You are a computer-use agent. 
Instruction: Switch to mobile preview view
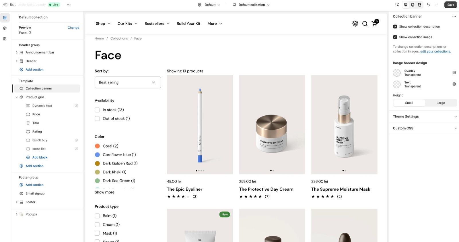click(x=413, y=5)
